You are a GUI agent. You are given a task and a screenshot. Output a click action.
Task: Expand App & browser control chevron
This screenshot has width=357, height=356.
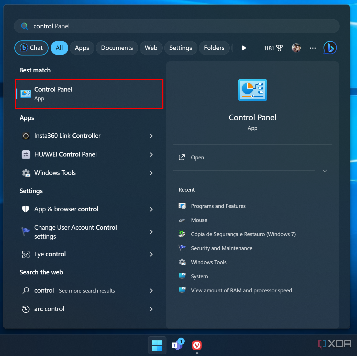click(151, 209)
